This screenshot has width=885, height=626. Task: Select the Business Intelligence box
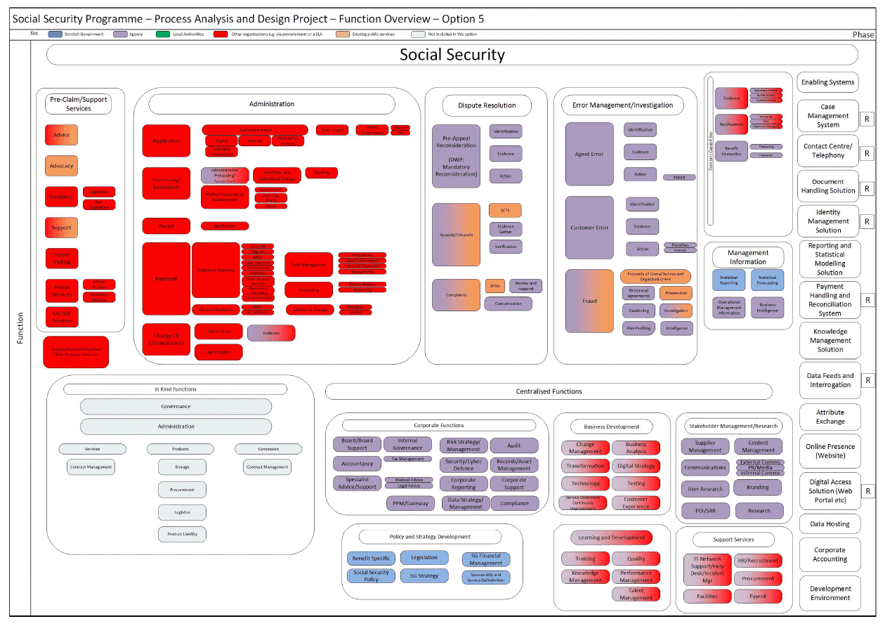767,307
